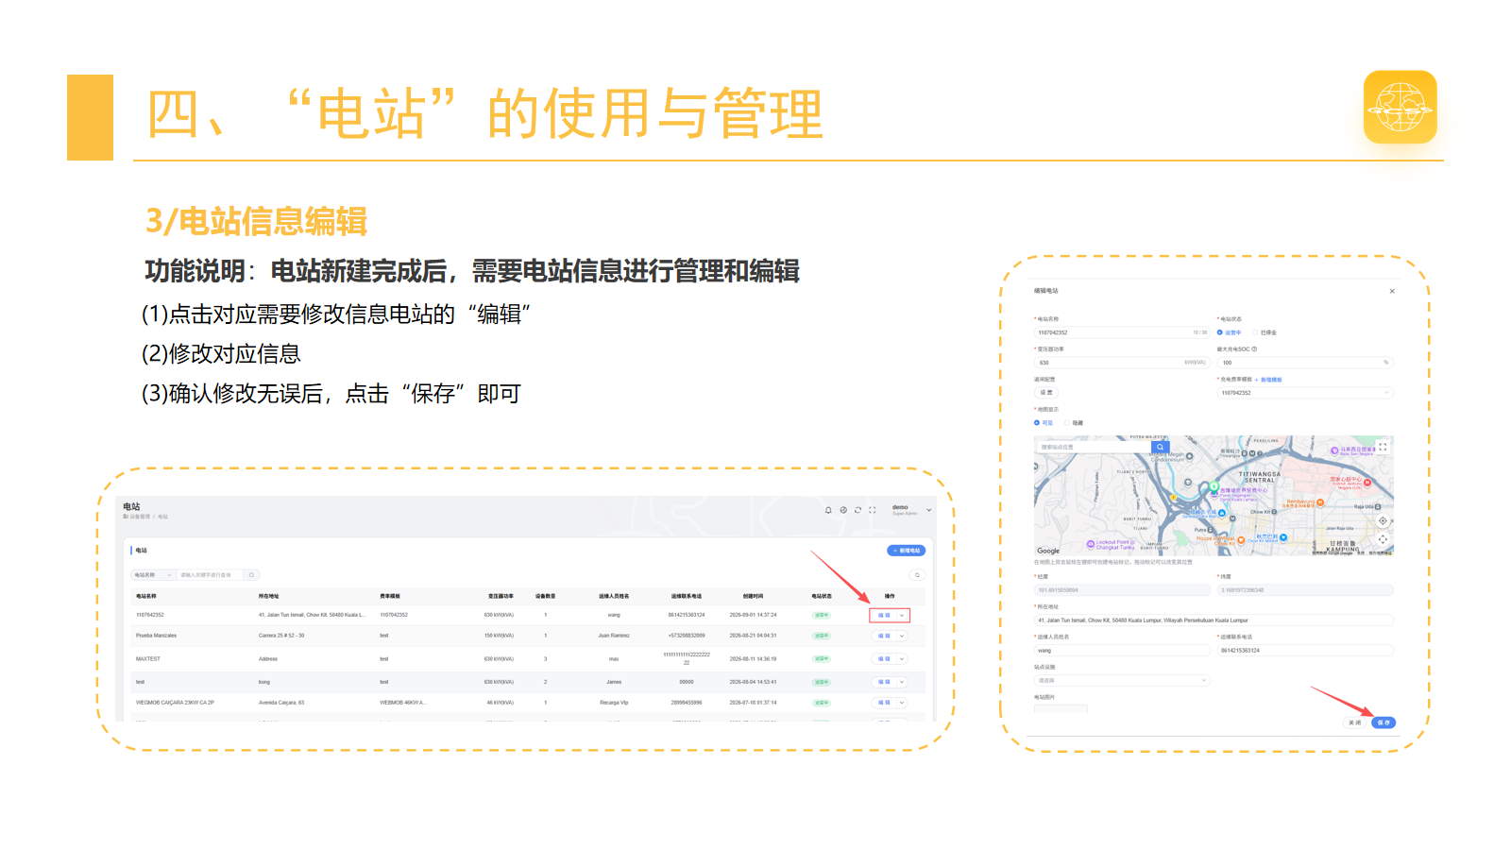Click address input 41 Jalan Tun Ismail

1214,620
